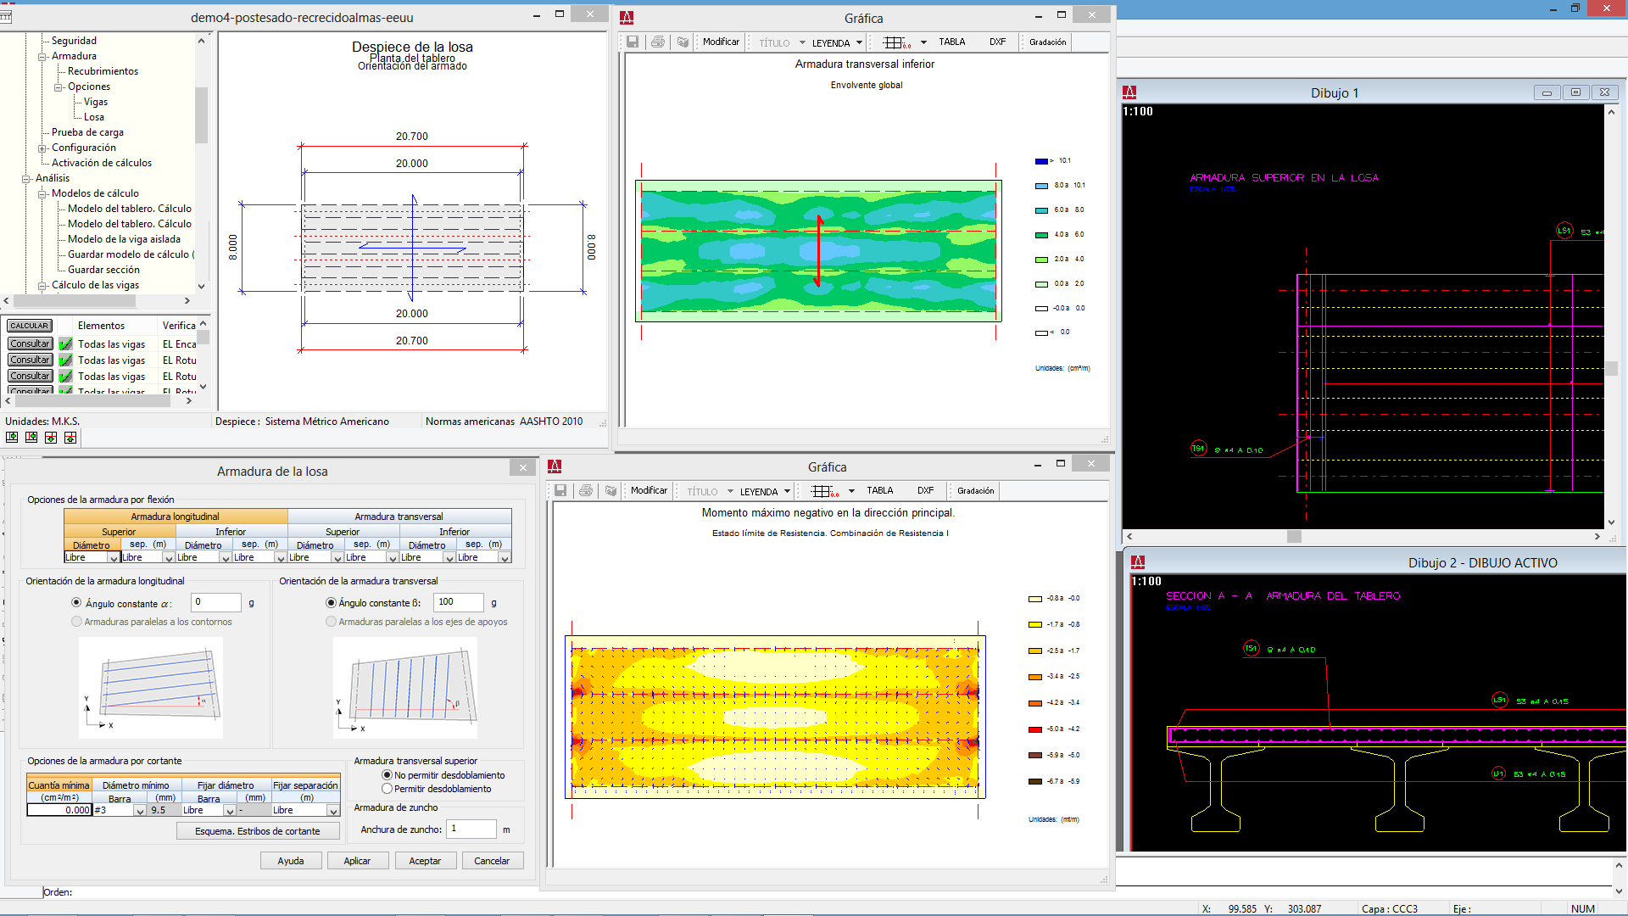Click the save icon in bottom Gráfica toolbar
Screen dimensions: 1628x916
560,491
